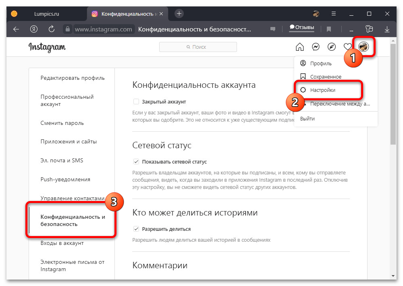Open the reader comment icon in the address bar
403x286 pixels.
click(x=273, y=29)
